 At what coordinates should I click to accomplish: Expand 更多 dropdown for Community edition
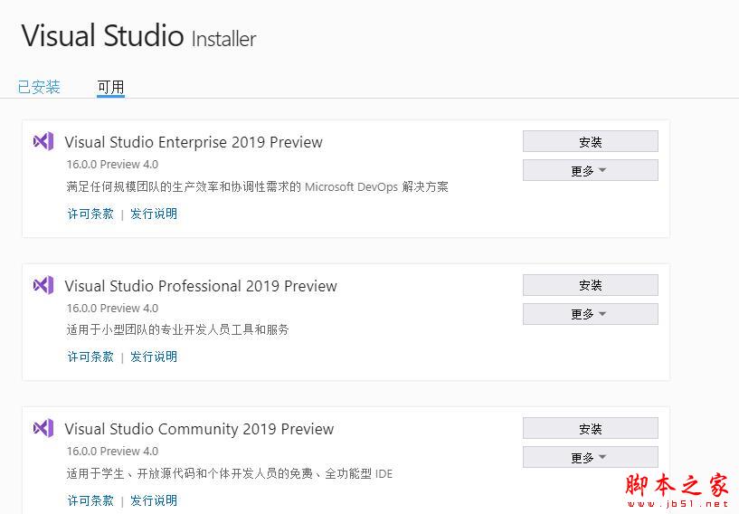click(x=590, y=457)
